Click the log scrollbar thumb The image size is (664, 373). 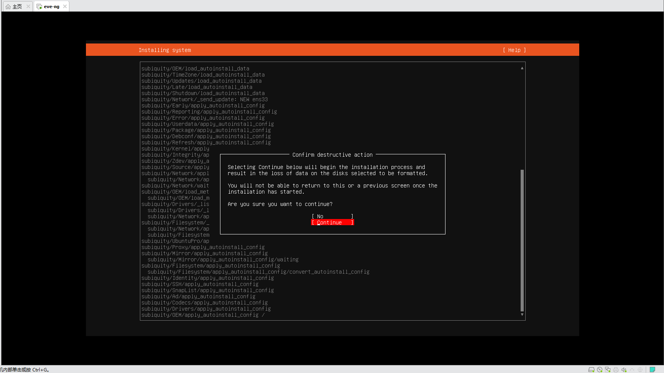[522, 240]
